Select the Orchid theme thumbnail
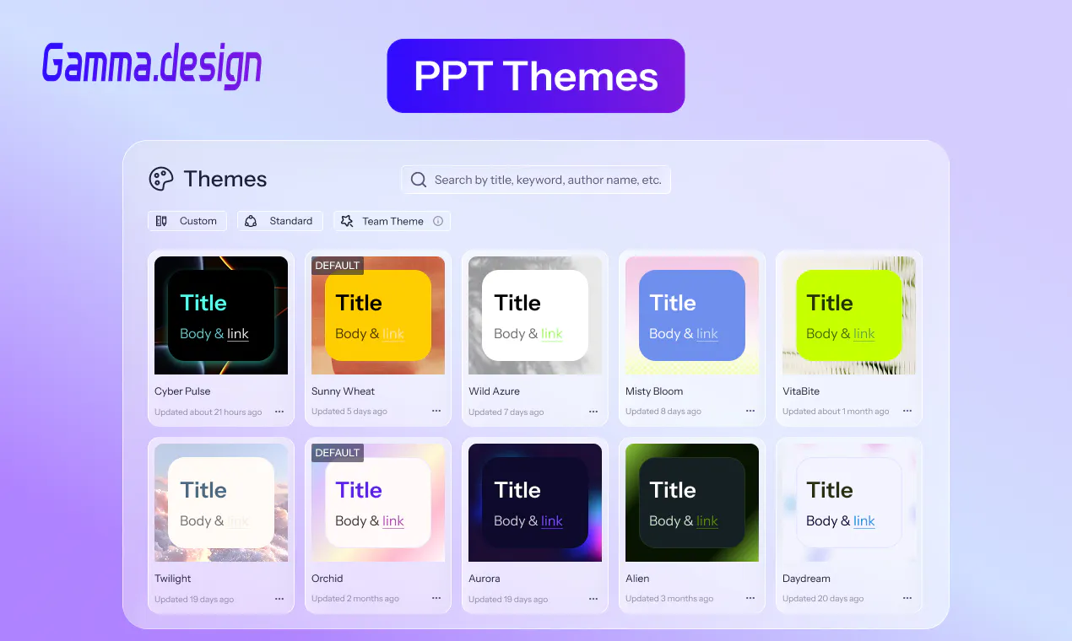 (378, 503)
